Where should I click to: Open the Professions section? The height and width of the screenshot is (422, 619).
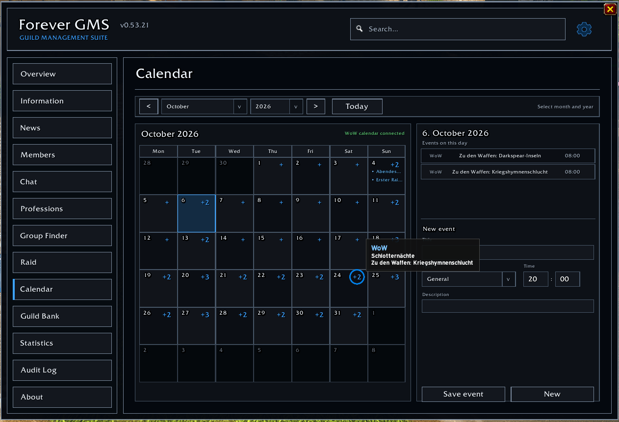point(62,209)
